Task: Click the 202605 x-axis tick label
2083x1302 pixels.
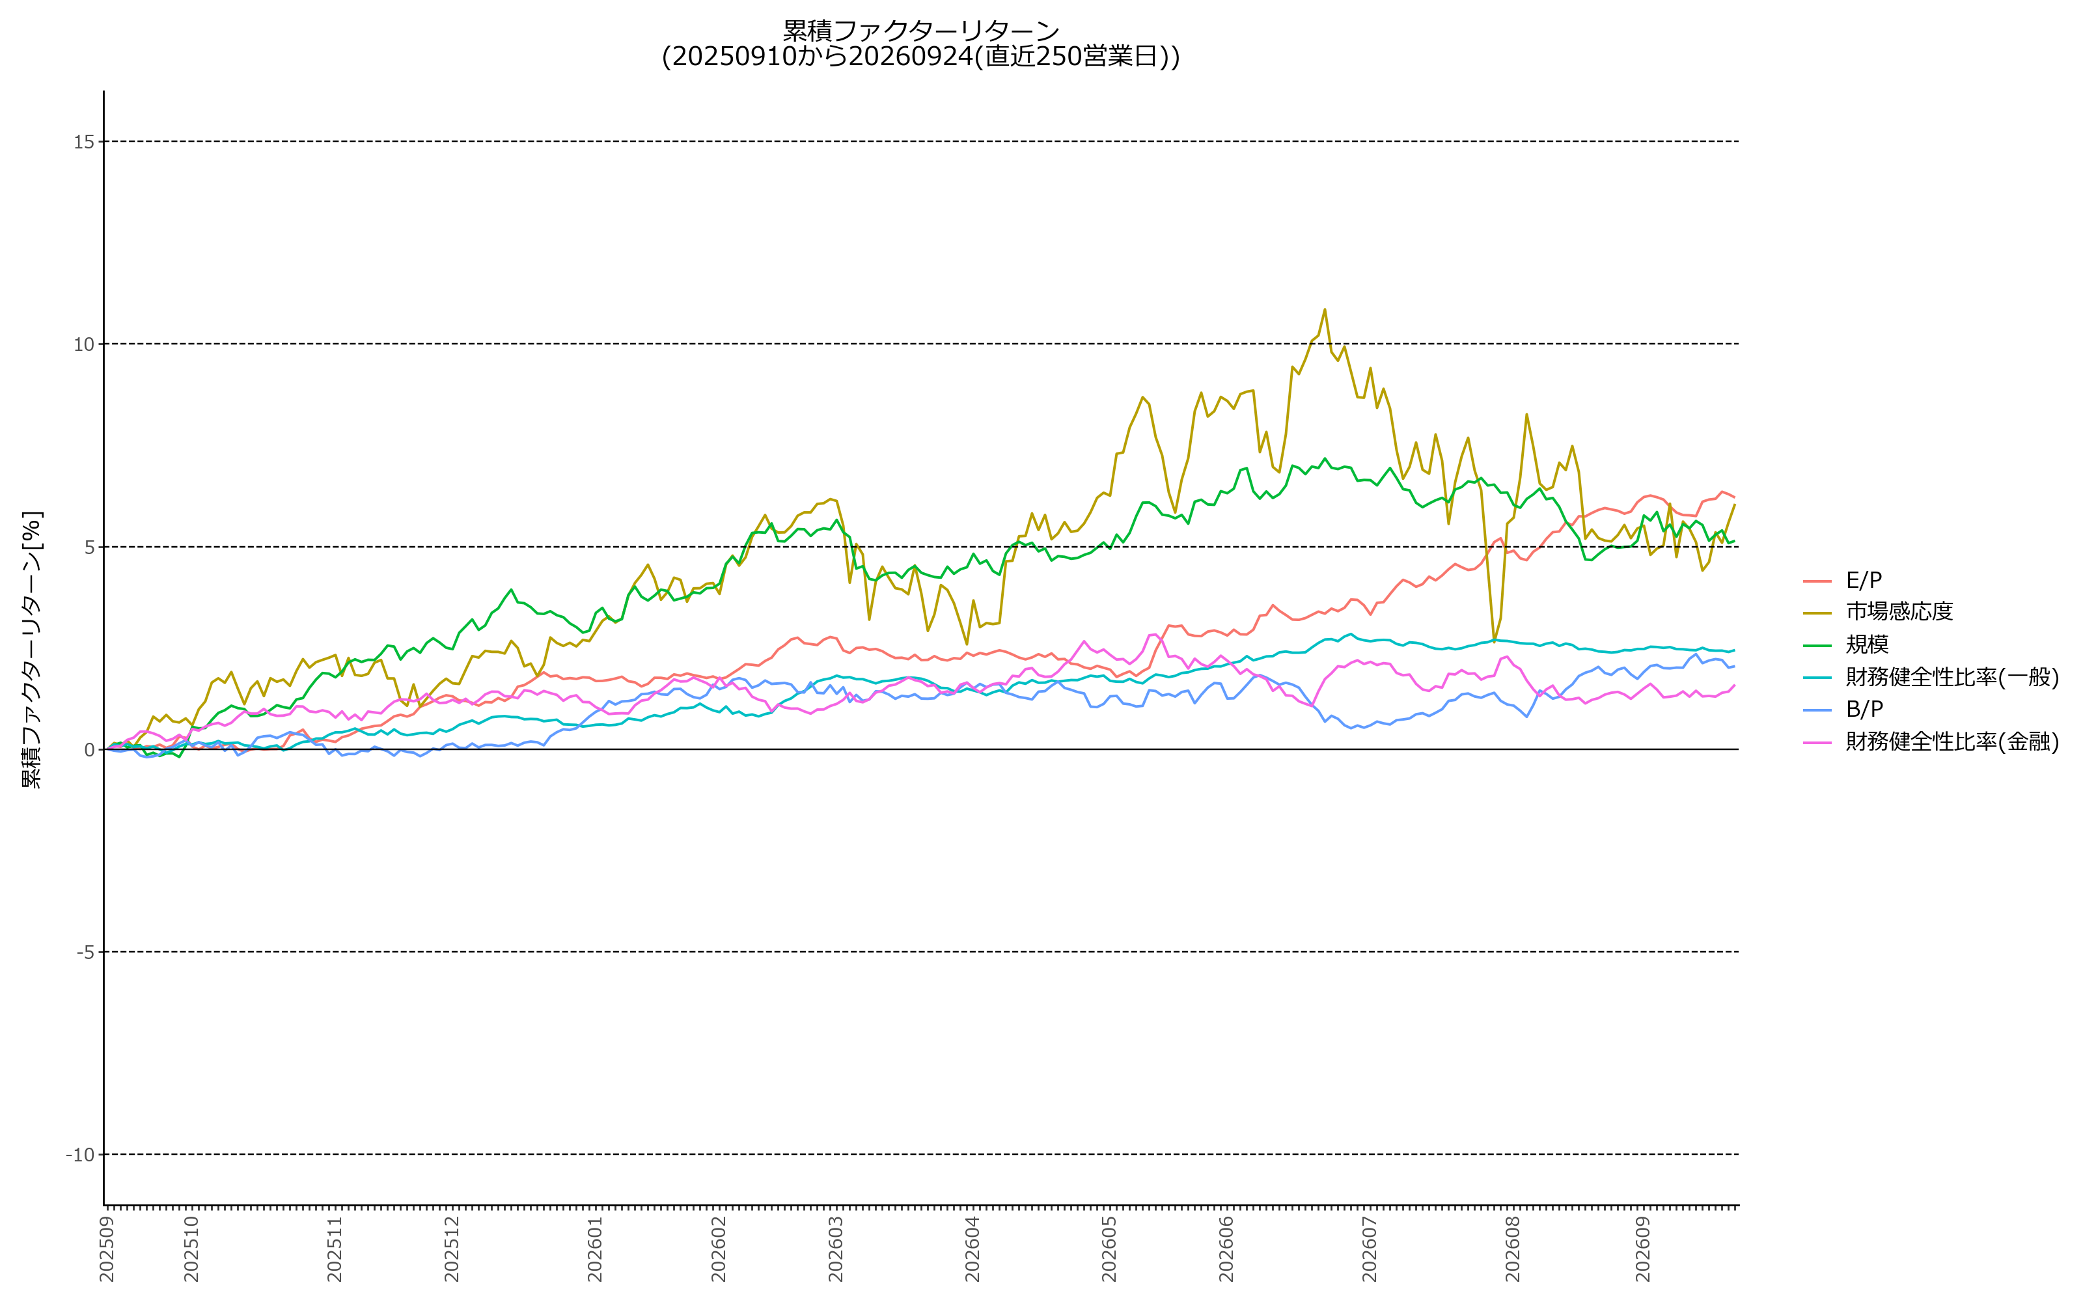Action: point(1109,1249)
